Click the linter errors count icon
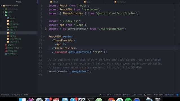The height and width of the screenshot is (101, 180). [12, 95]
